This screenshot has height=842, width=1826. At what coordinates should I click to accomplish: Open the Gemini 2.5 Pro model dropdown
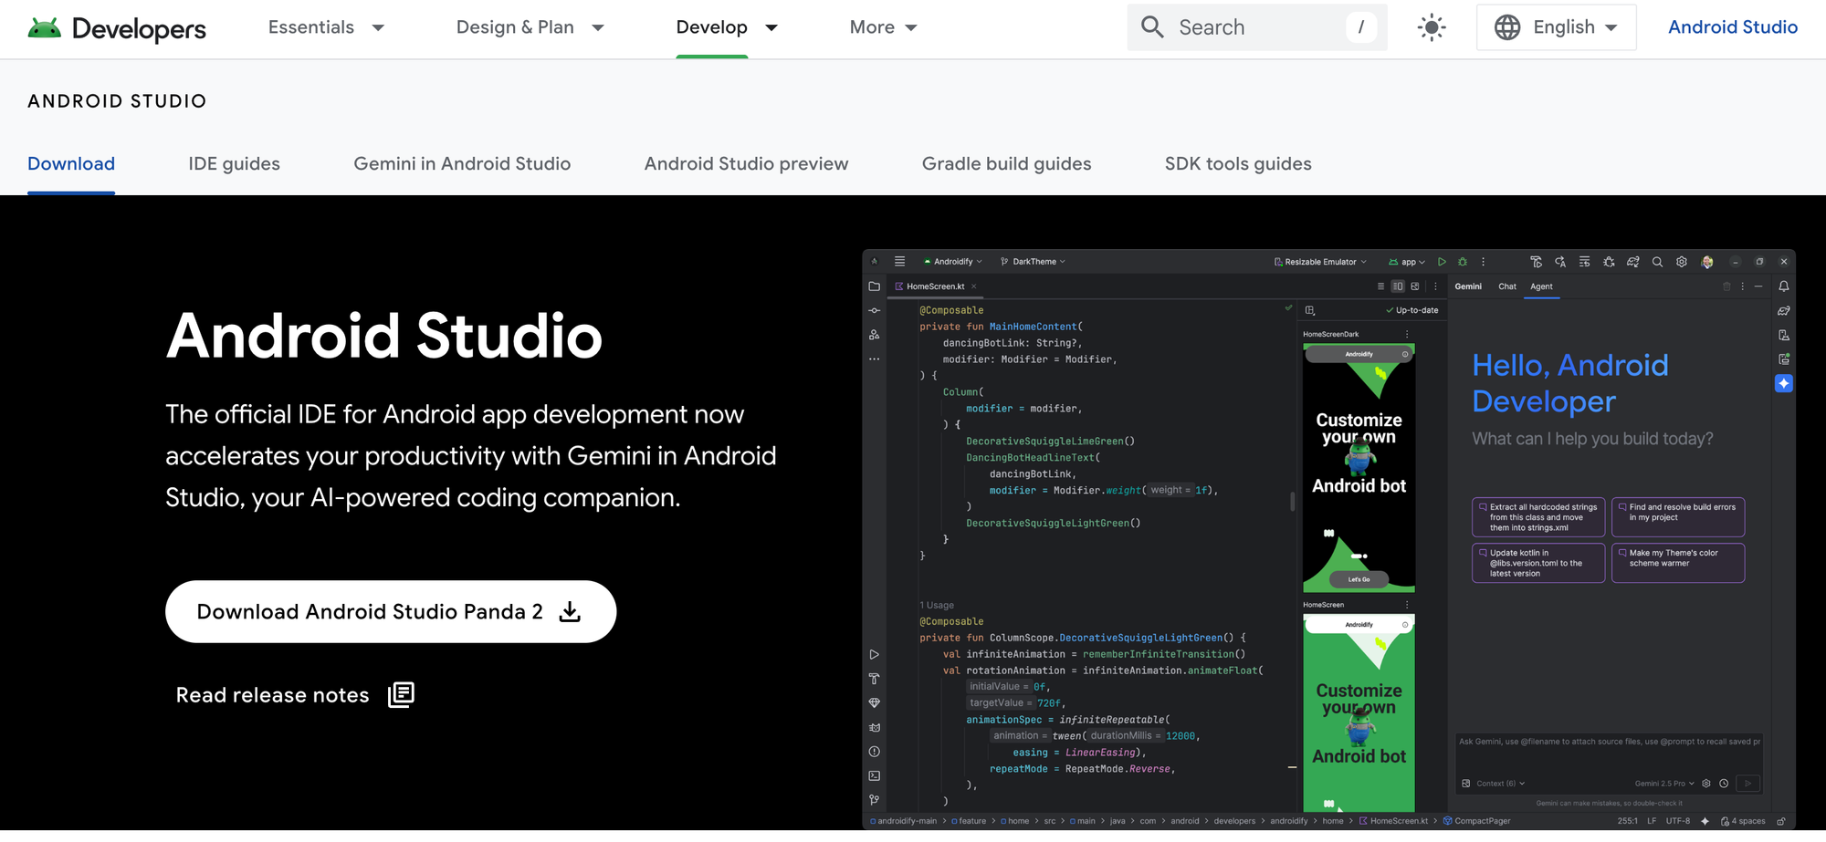coord(1664,784)
